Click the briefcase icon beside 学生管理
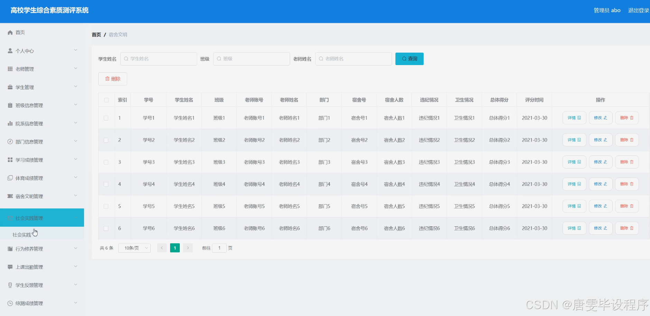The image size is (650, 316). (10, 87)
